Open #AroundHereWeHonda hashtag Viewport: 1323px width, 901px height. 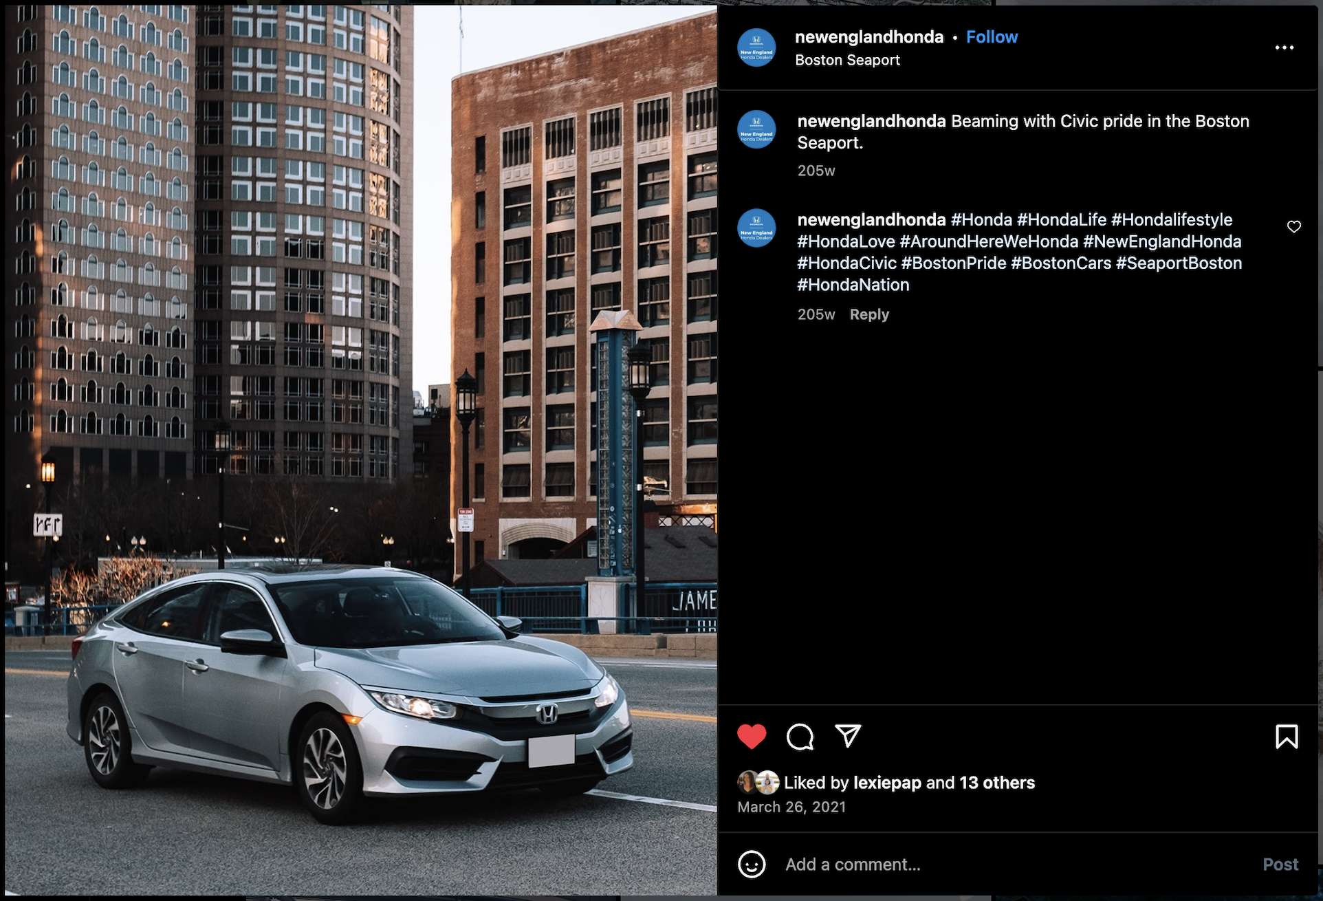(x=989, y=241)
